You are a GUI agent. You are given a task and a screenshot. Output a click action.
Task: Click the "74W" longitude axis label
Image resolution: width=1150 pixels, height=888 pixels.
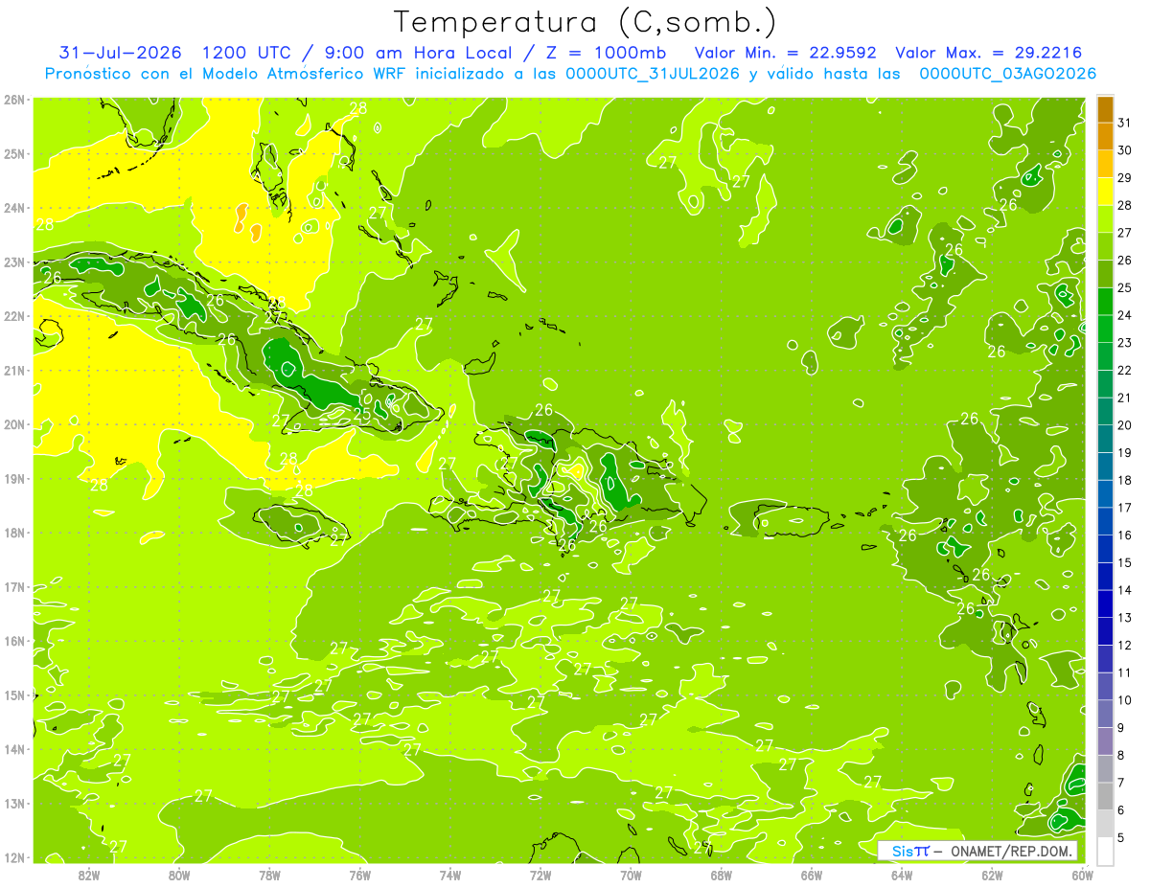click(450, 876)
